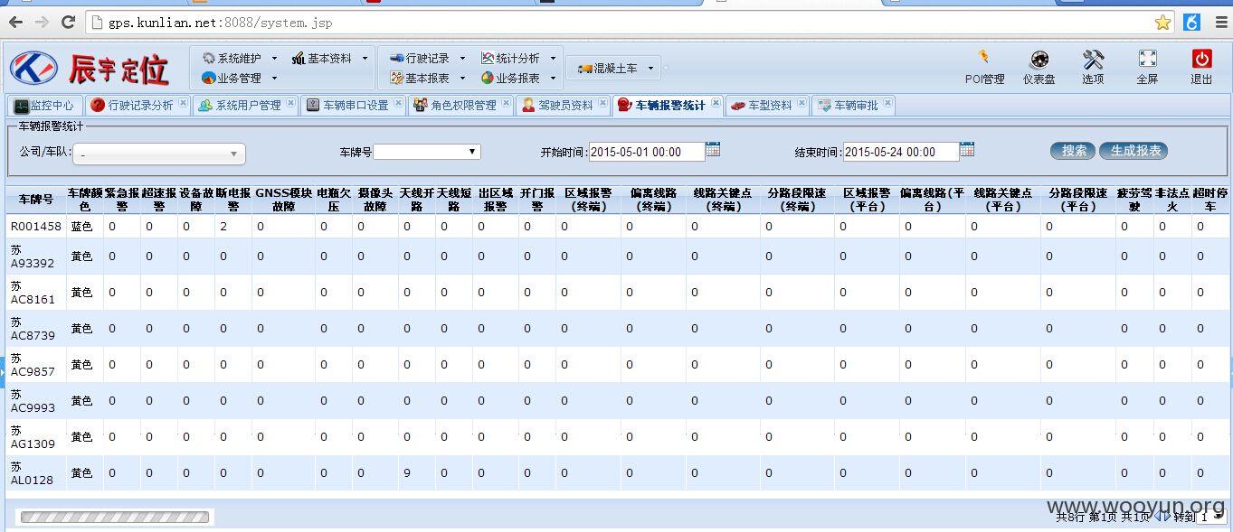The height and width of the screenshot is (532, 1233).
Task: Open the 车牌号 dropdown list
Action: pyautogui.click(x=427, y=152)
